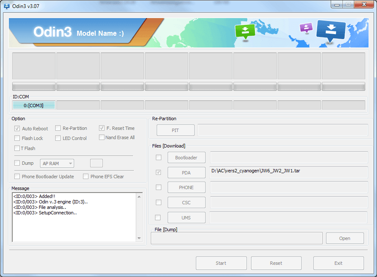Image resolution: width=377 pixels, height=277 pixels.
Task: Tick the checkbox beside UMS button
Action: pos(158,218)
